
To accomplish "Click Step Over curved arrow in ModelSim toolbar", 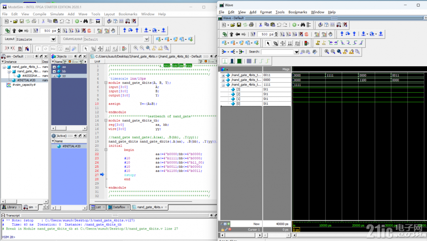I will click(130, 30).
